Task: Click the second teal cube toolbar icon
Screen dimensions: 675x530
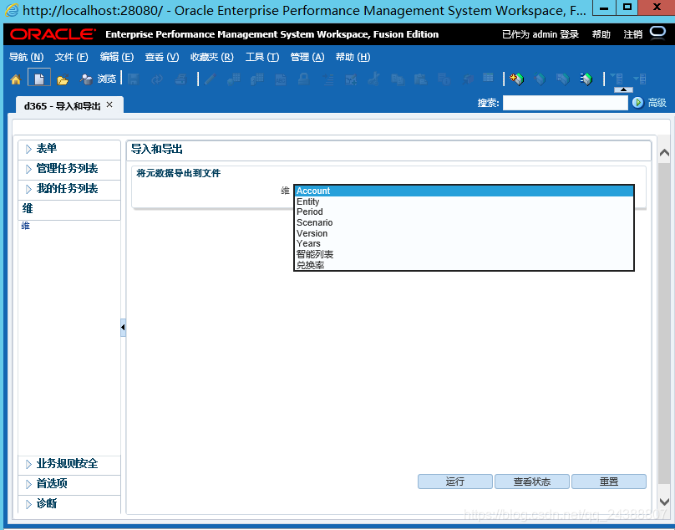Action: click(540, 79)
